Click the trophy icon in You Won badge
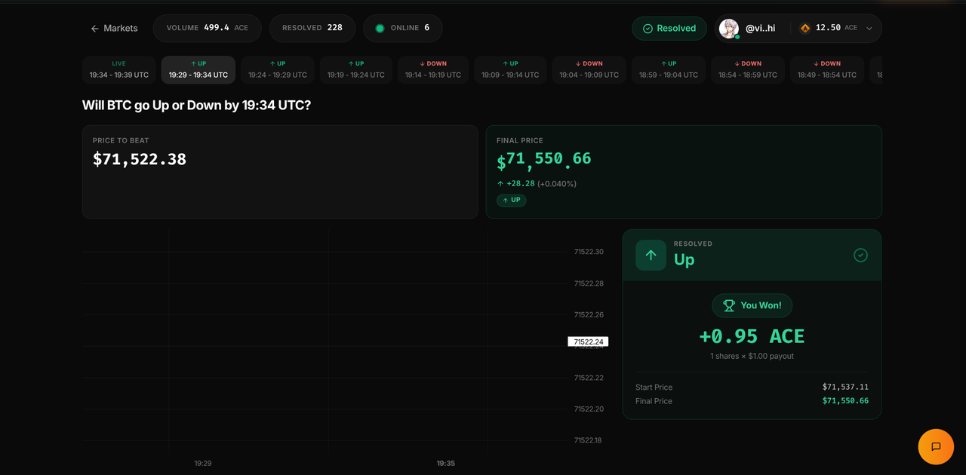The image size is (966, 475). pos(729,305)
